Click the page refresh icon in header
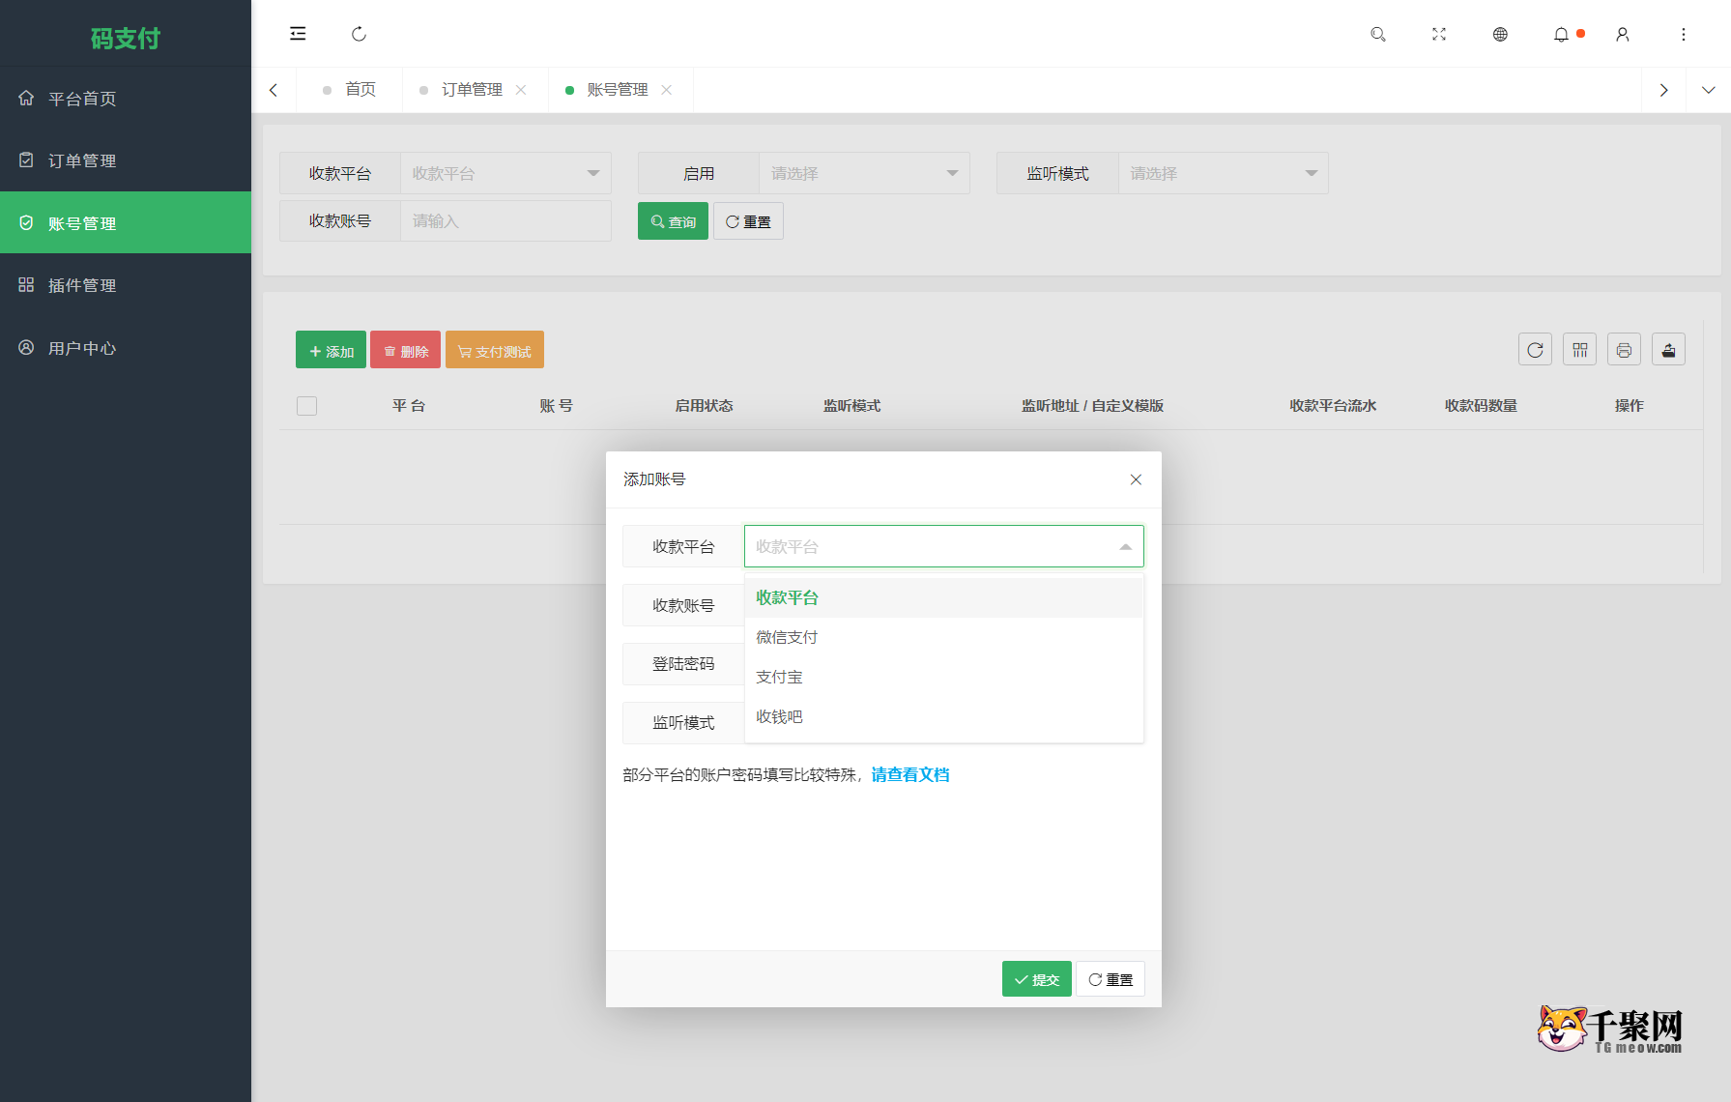 (359, 34)
